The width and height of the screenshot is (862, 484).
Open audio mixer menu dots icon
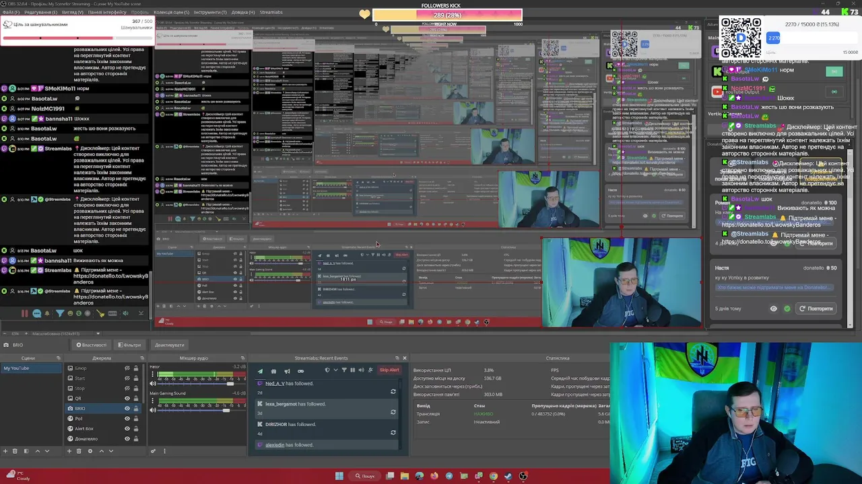point(164,451)
